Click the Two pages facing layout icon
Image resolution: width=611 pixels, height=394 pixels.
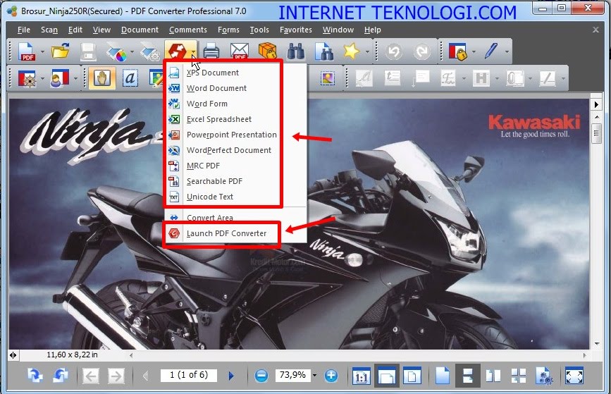[493, 376]
